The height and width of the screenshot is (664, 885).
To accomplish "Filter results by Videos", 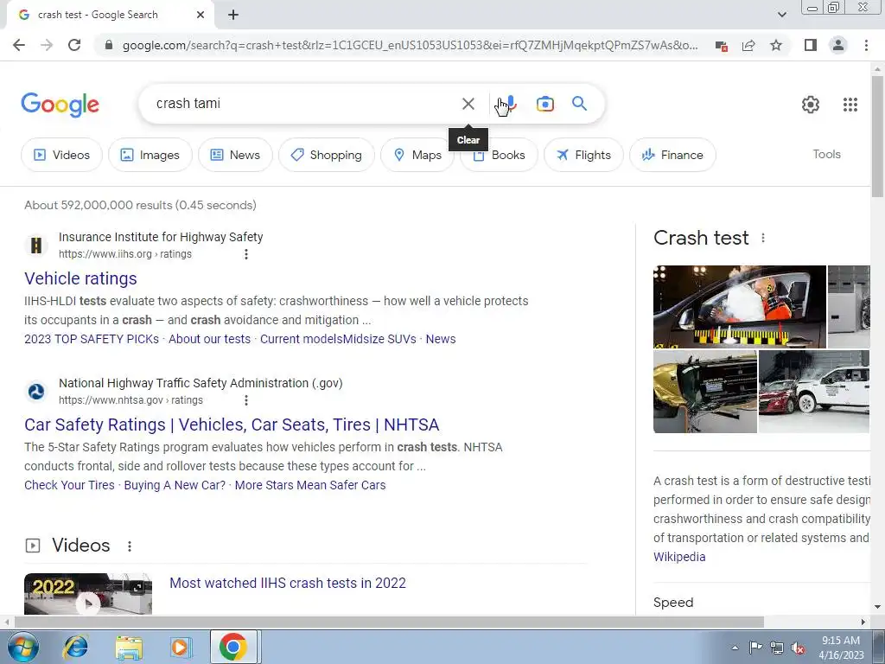I will point(62,155).
